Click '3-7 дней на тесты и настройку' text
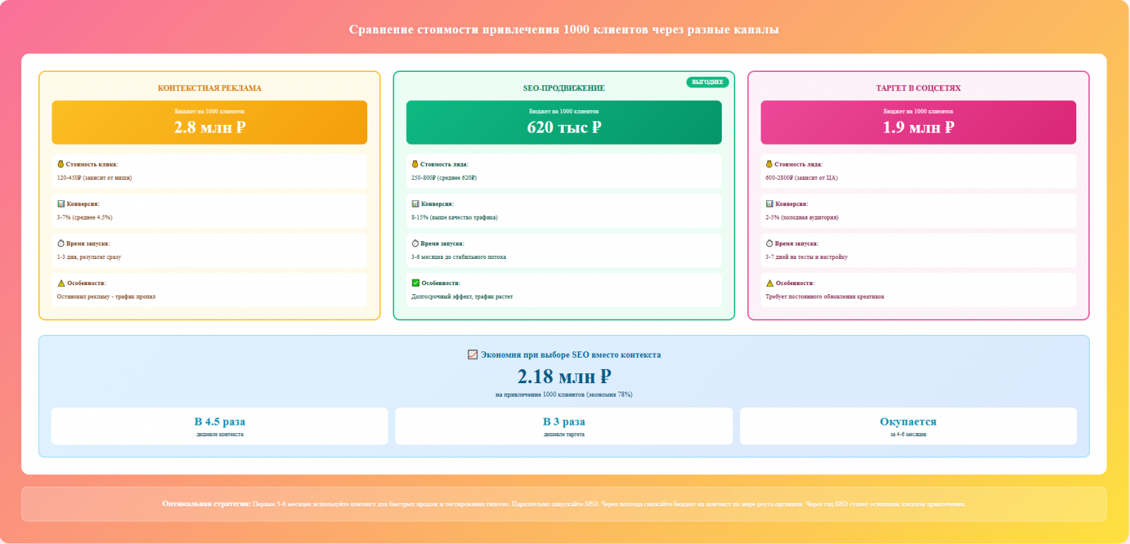This screenshot has height=544, width=1130. click(x=807, y=257)
